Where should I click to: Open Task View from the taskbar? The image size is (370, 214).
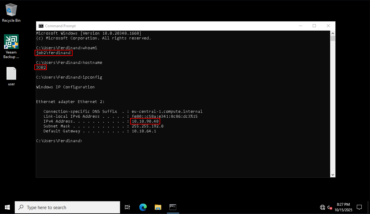click(x=127, y=207)
